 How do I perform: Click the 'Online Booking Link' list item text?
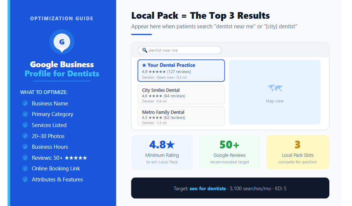[x=56, y=169]
